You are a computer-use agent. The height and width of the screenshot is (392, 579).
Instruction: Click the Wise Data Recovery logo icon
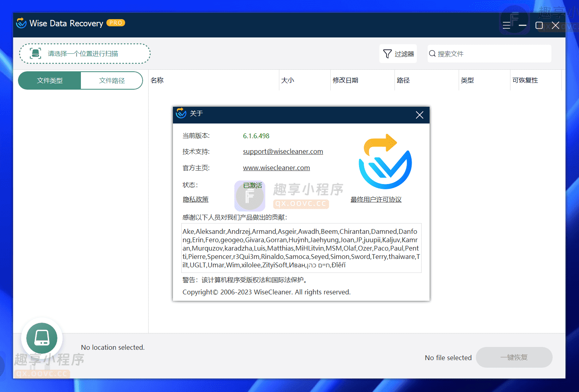pyautogui.click(x=21, y=23)
